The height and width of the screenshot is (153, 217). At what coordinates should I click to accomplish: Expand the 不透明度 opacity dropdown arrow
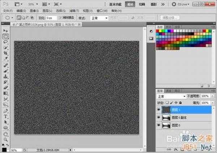212,97
